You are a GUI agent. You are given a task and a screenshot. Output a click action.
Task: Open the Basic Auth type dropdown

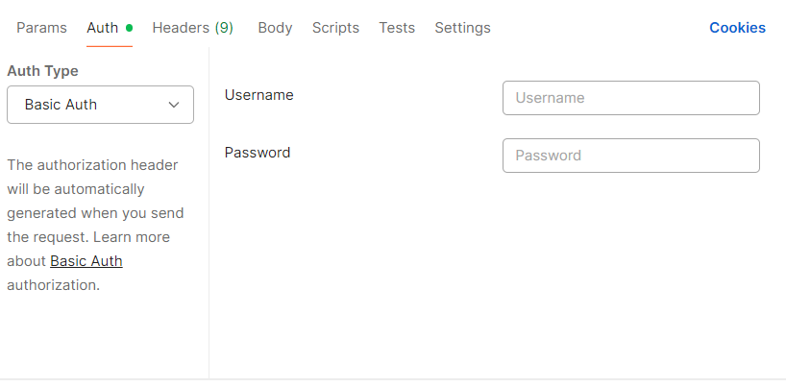tap(100, 105)
